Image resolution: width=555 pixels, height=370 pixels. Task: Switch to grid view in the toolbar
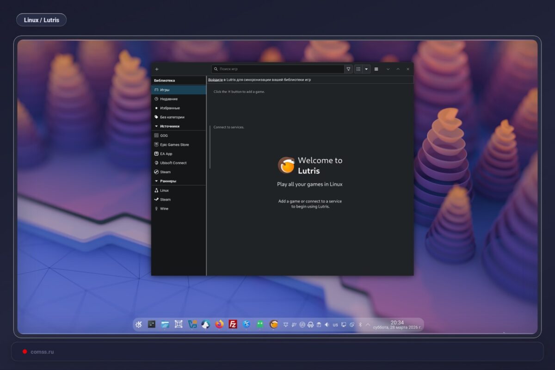pos(358,68)
